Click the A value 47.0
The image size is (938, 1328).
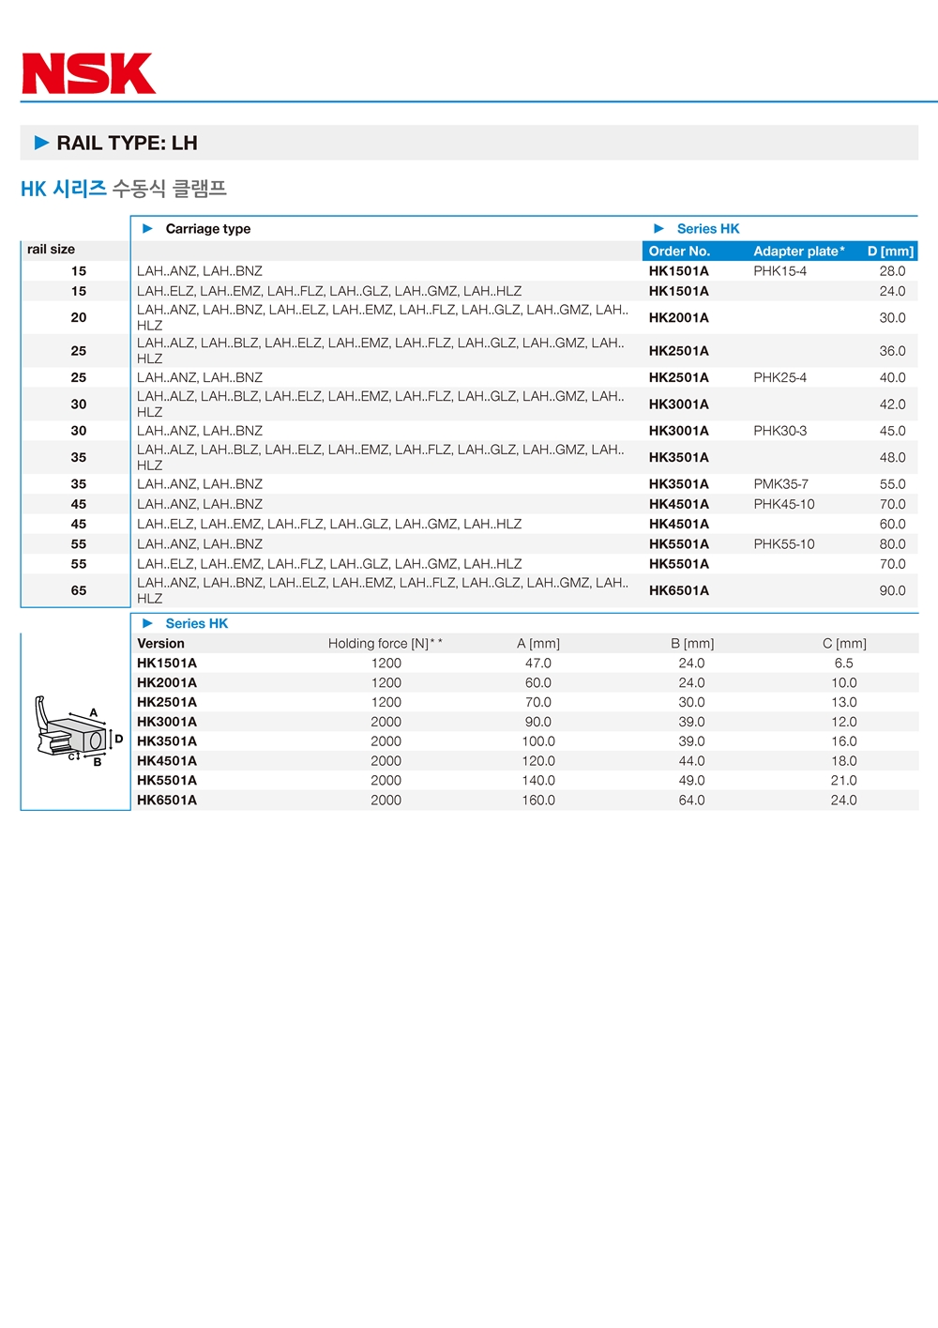[x=538, y=664]
